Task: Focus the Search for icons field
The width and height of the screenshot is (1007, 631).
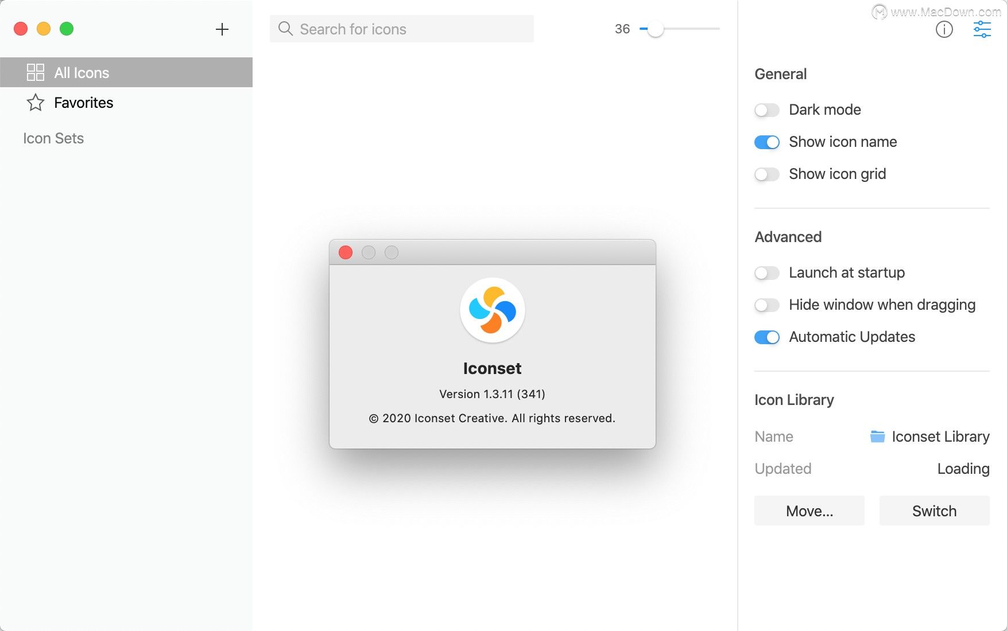Action: click(402, 29)
